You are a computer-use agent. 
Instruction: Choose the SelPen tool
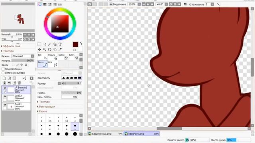point(63,57)
